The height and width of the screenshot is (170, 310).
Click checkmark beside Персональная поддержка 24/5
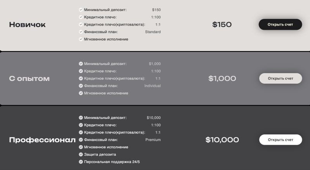[81, 162]
